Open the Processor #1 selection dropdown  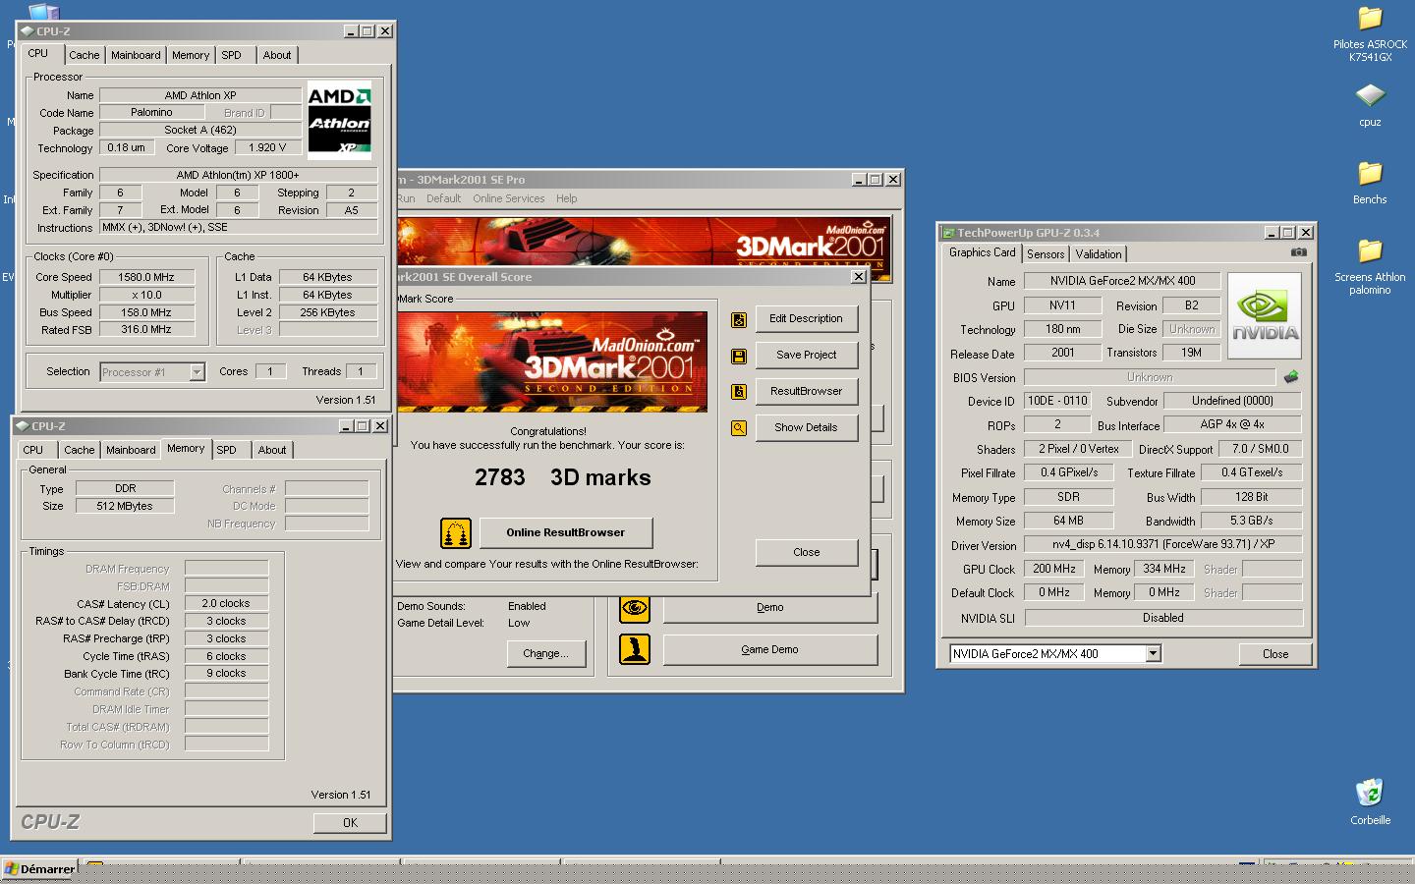click(197, 372)
